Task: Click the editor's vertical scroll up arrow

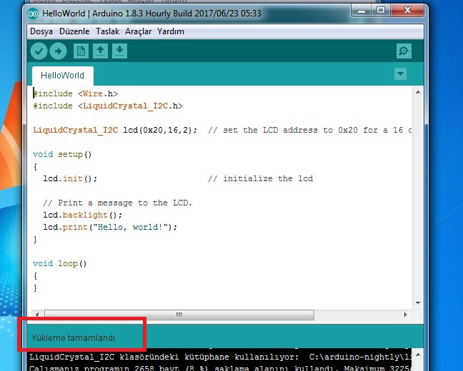Action: 418,92
